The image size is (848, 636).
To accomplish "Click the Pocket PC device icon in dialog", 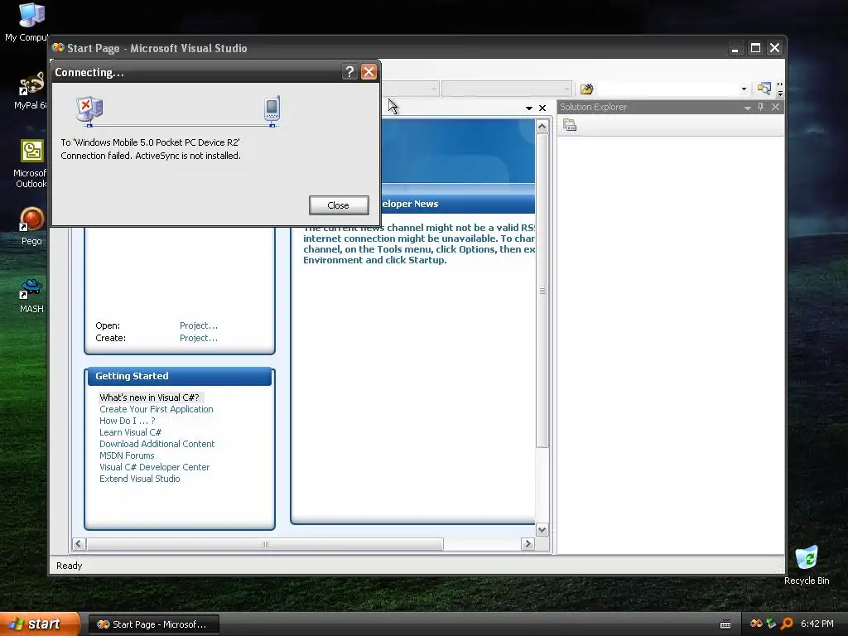I will click(x=272, y=110).
